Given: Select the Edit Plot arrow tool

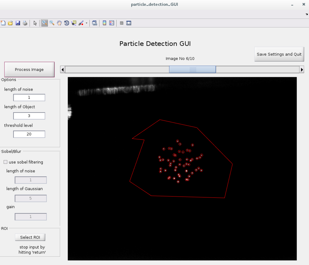Looking at the screenshot, I should click(x=35, y=23).
